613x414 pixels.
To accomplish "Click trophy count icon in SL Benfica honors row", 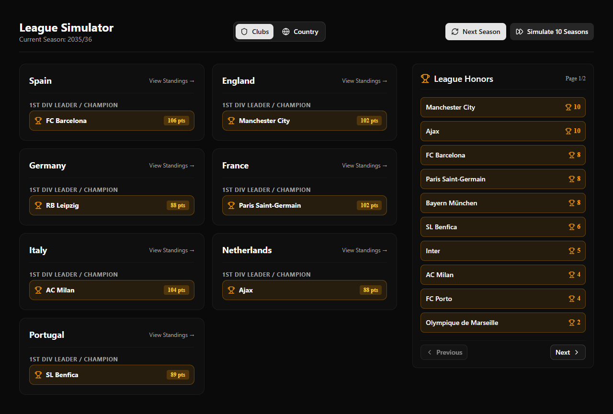I will [571, 227].
